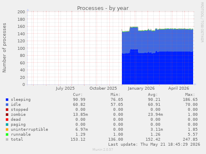Click the 'Number of processes' axis label
This screenshot has width=206, height=154.
(x=4, y=48)
